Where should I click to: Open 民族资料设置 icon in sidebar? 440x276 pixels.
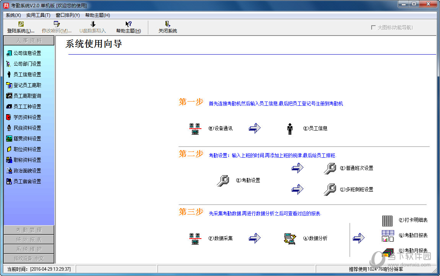pos(9,128)
